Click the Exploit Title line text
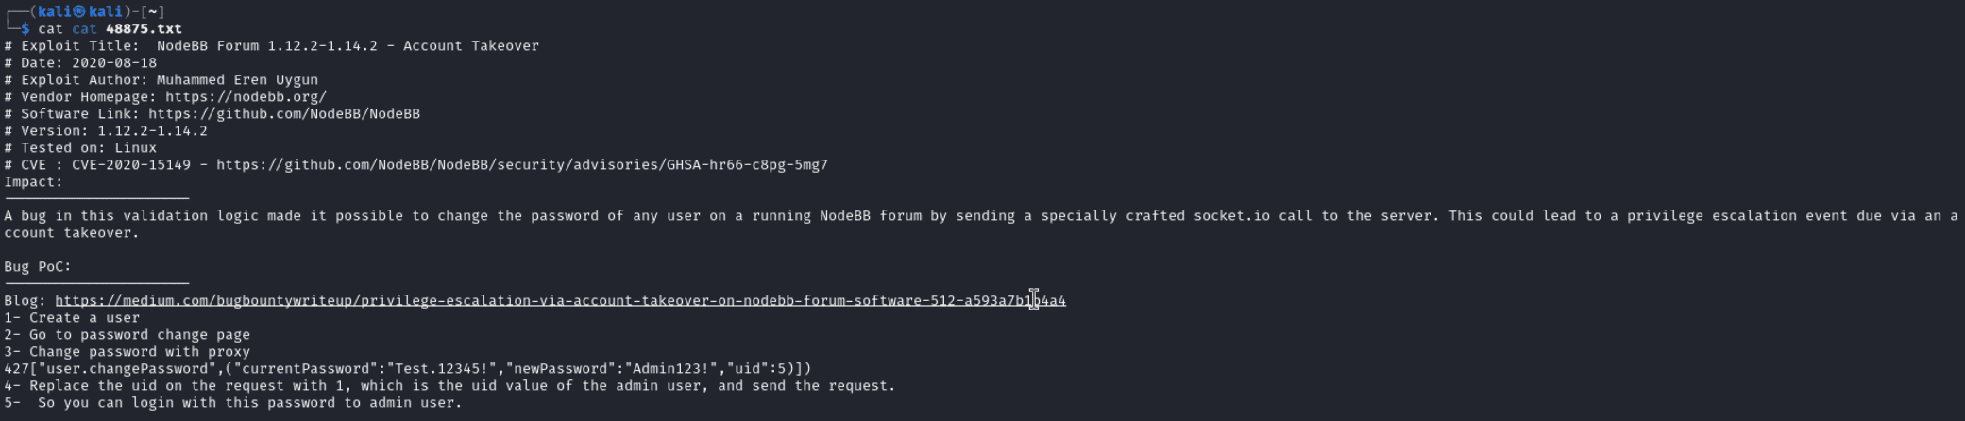Image resolution: width=1965 pixels, height=421 pixels. point(272,46)
